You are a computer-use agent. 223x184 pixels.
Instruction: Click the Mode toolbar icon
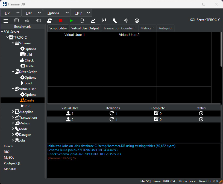115,21
